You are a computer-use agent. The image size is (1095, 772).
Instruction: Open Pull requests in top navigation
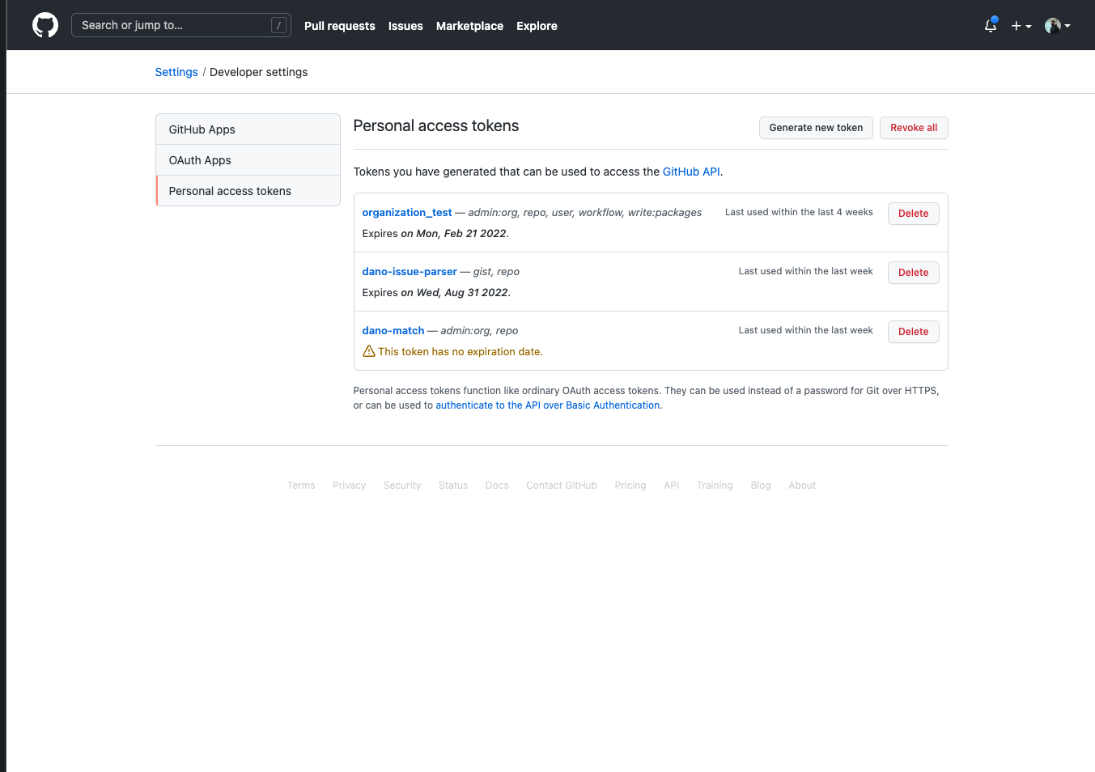339,26
